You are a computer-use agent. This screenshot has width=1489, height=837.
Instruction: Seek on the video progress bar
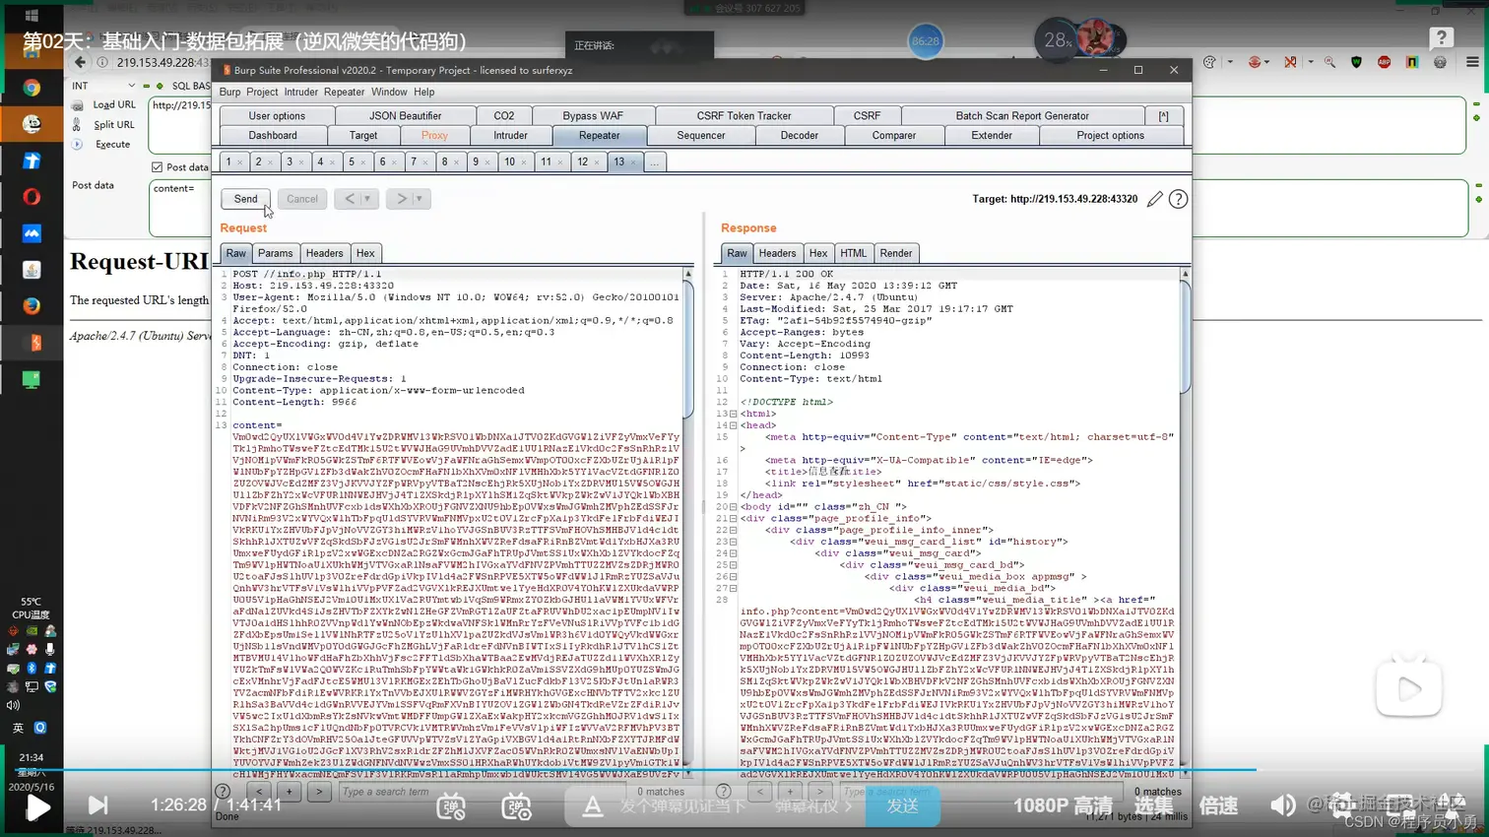point(744,769)
